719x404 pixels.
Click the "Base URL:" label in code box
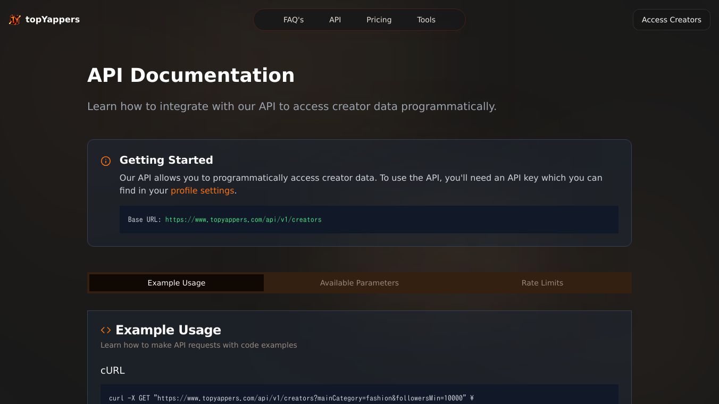point(145,220)
